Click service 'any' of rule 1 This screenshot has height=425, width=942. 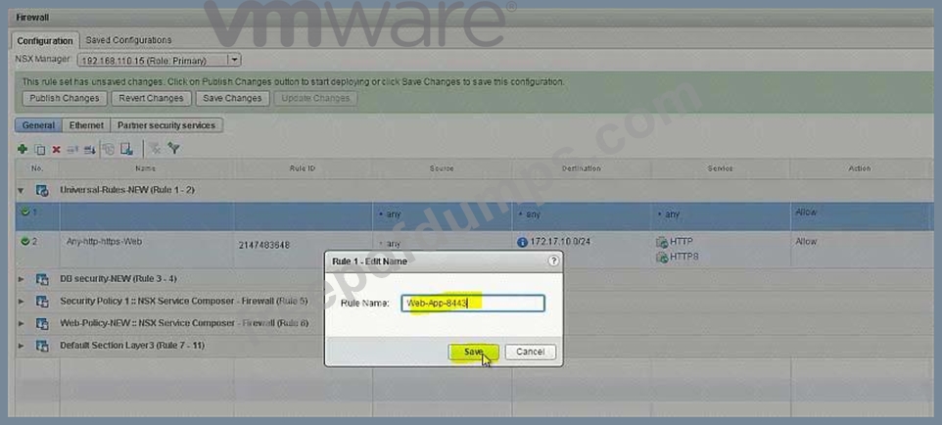pyautogui.click(x=673, y=214)
